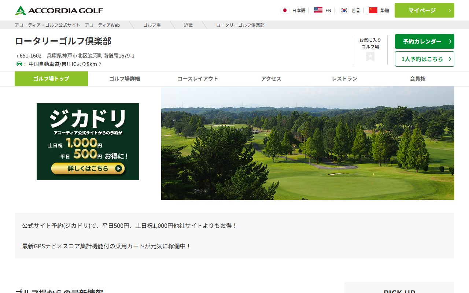Click the green car access icon
469x293 pixels.
tap(19, 64)
